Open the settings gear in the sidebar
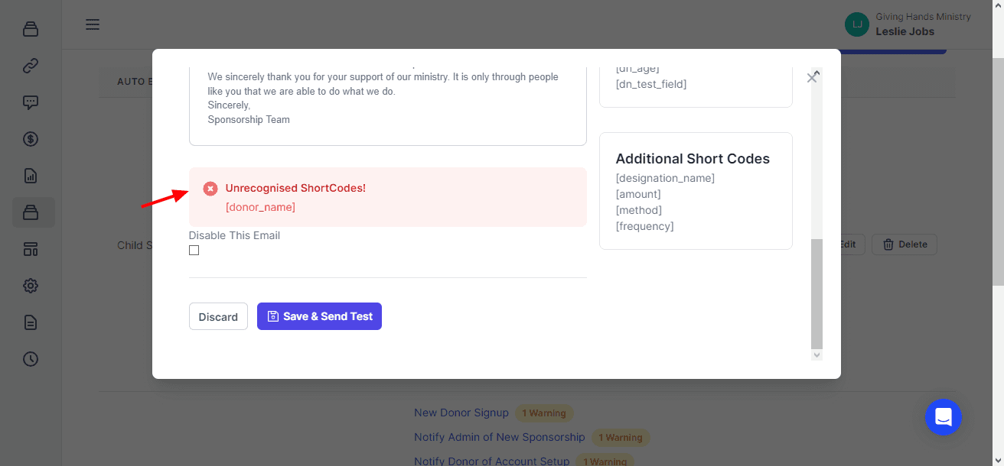The width and height of the screenshot is (1004, 466). point(31,286)
